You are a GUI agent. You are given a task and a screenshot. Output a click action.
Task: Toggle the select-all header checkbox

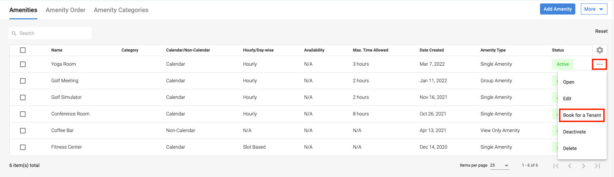(23, 50)
